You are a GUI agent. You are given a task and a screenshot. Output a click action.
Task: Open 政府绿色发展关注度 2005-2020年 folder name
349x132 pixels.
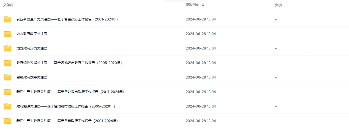(x=69, y=63)
